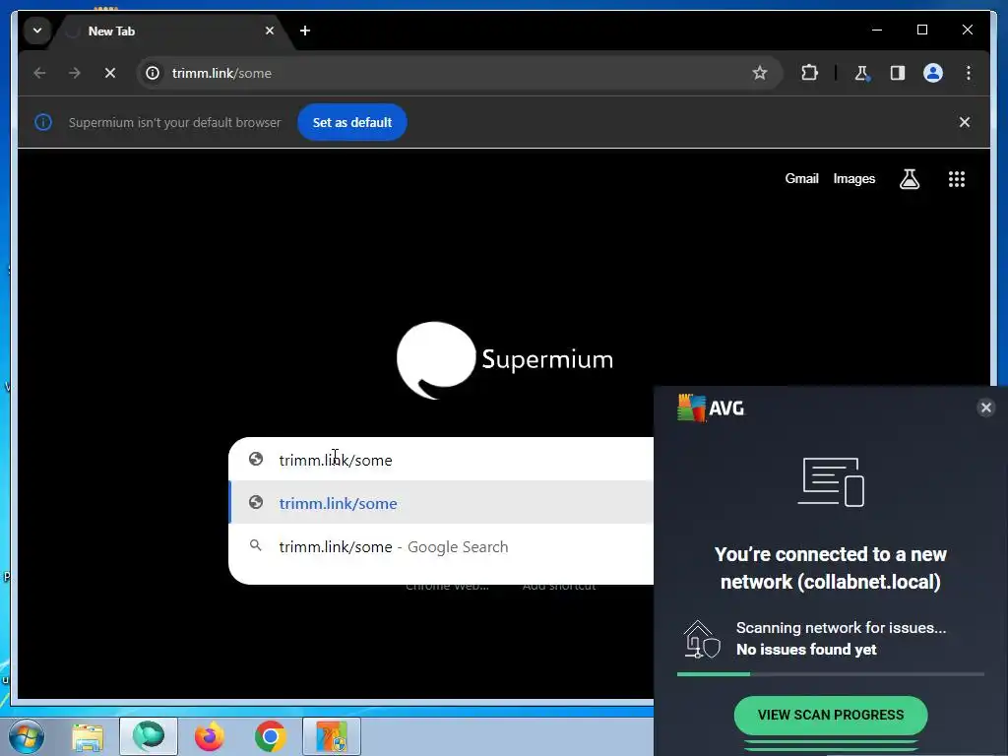Close the AVG notification popup
The width and height of the screenshot is (1008, 756).
pos(985,408)
